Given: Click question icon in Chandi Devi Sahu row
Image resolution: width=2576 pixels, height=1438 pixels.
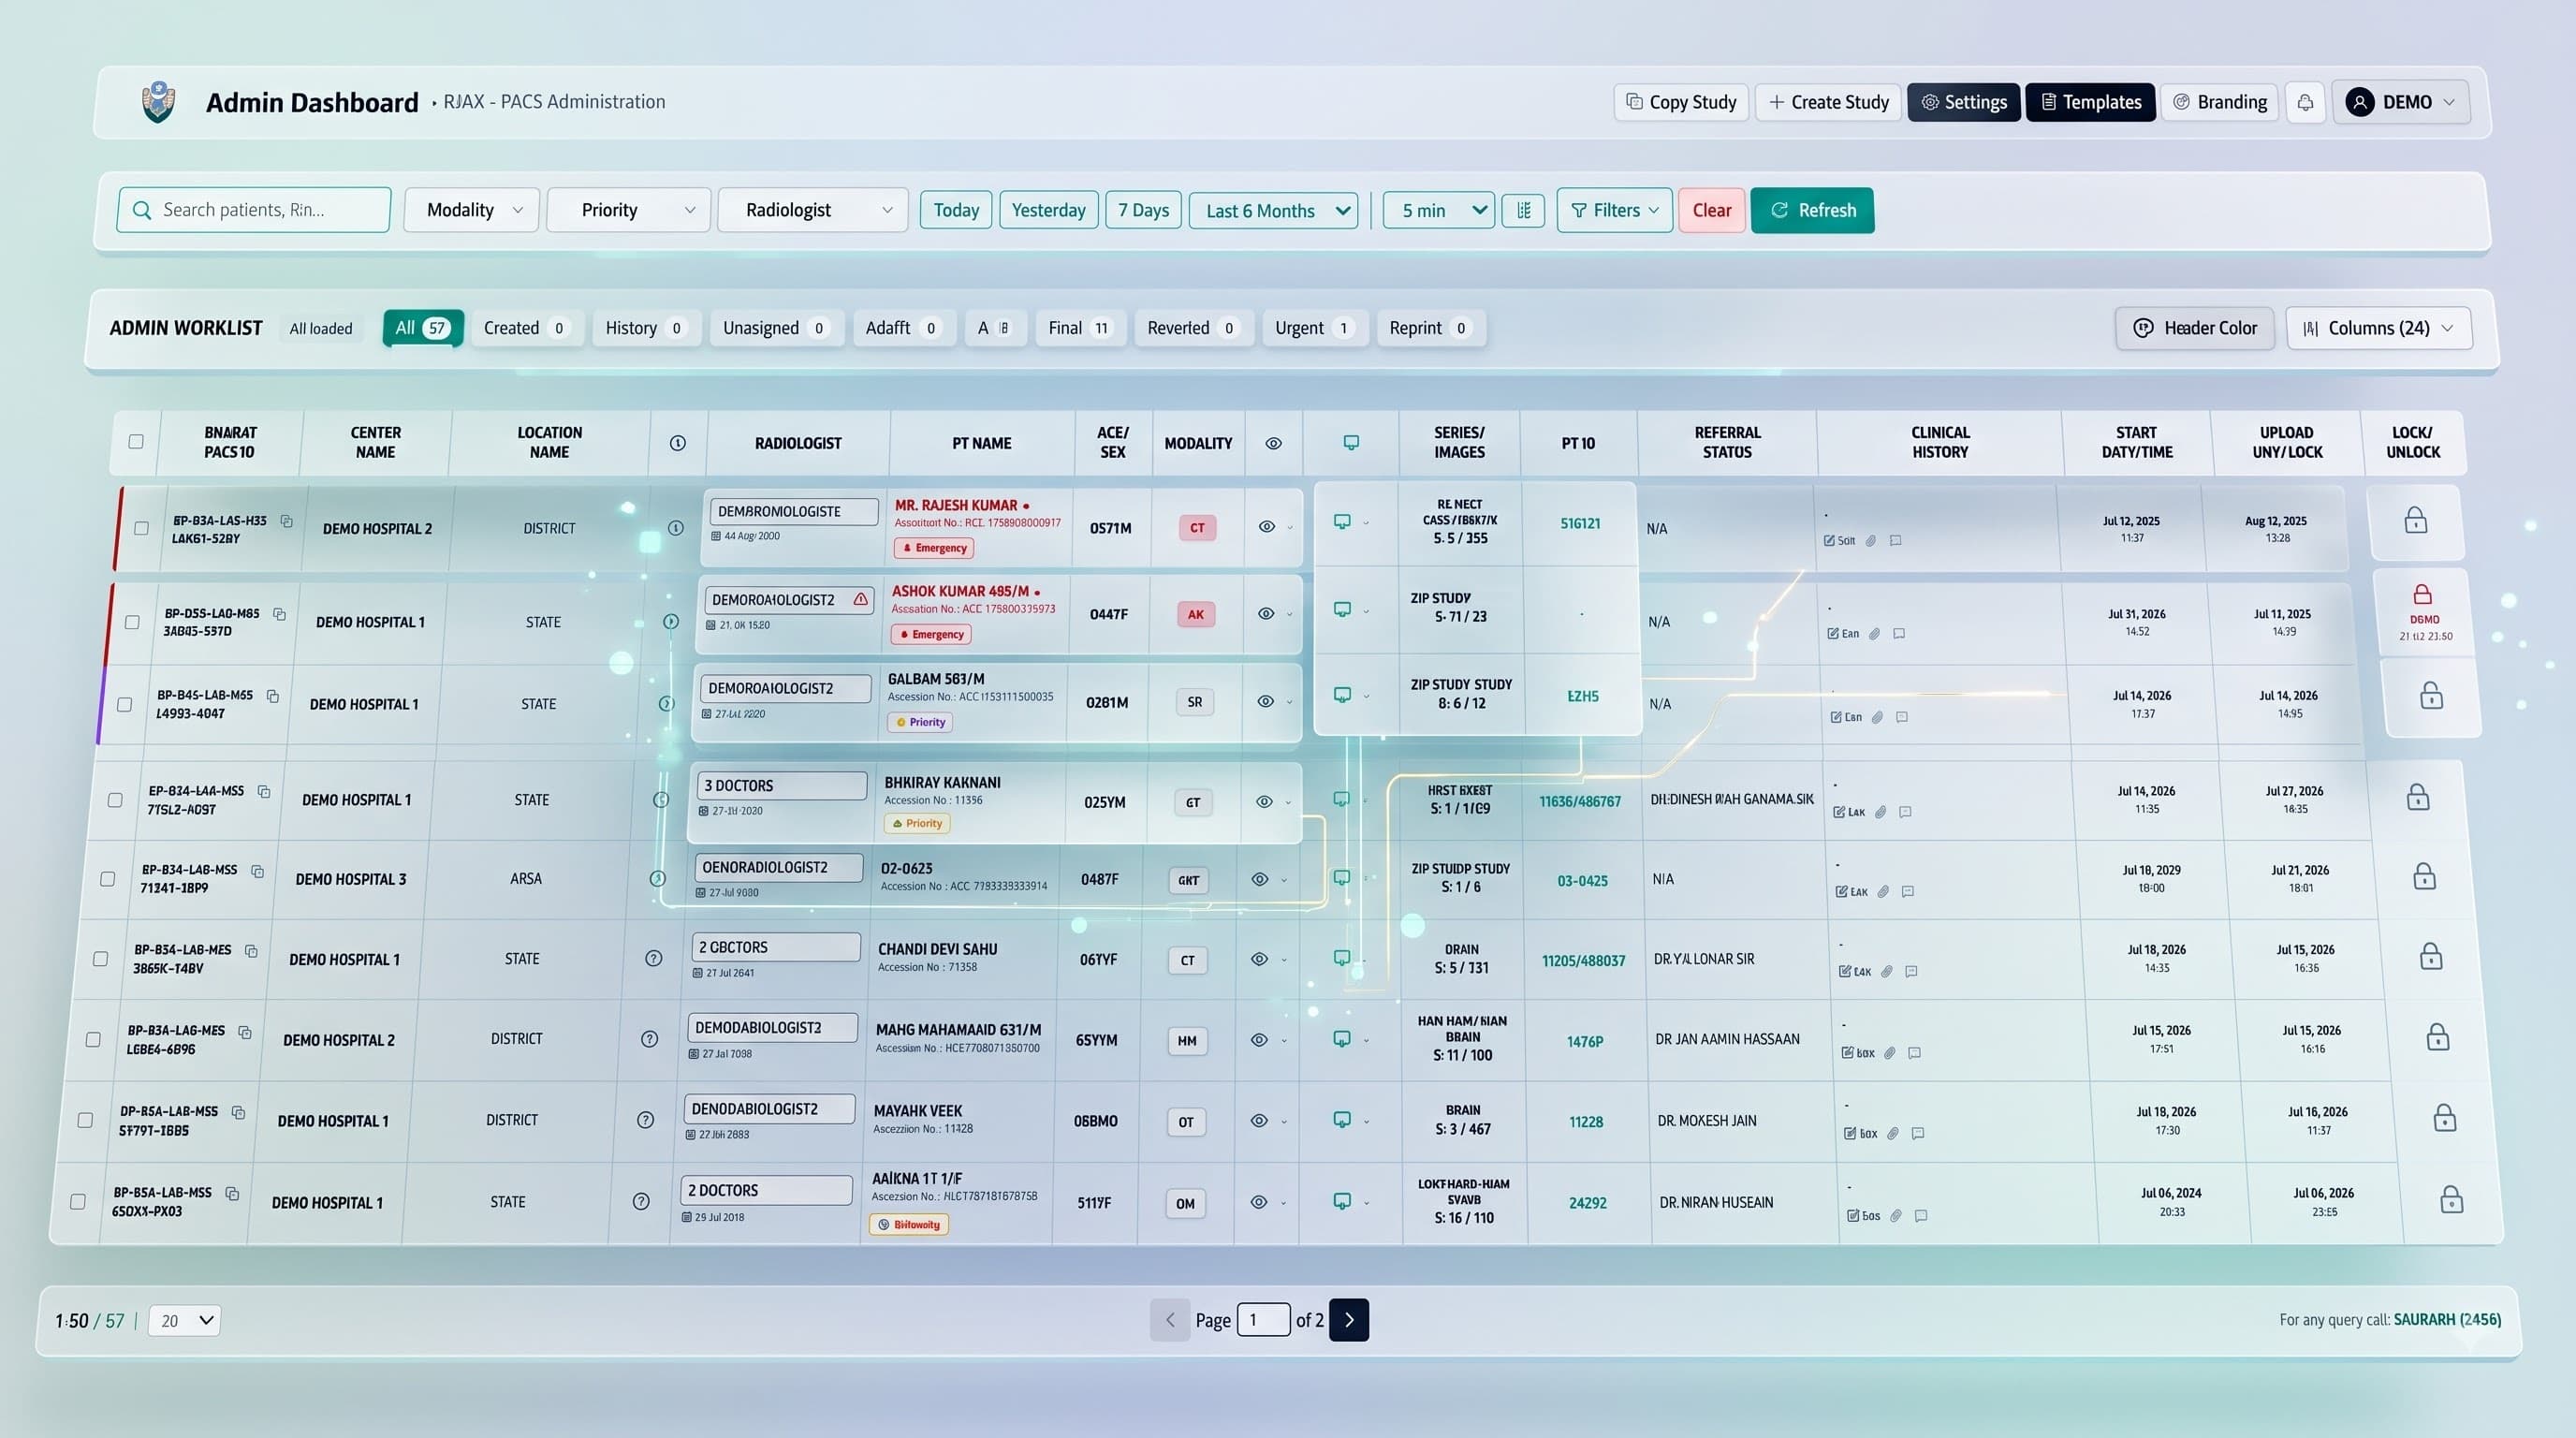Looking at the screenshot, I should point(654,958).
